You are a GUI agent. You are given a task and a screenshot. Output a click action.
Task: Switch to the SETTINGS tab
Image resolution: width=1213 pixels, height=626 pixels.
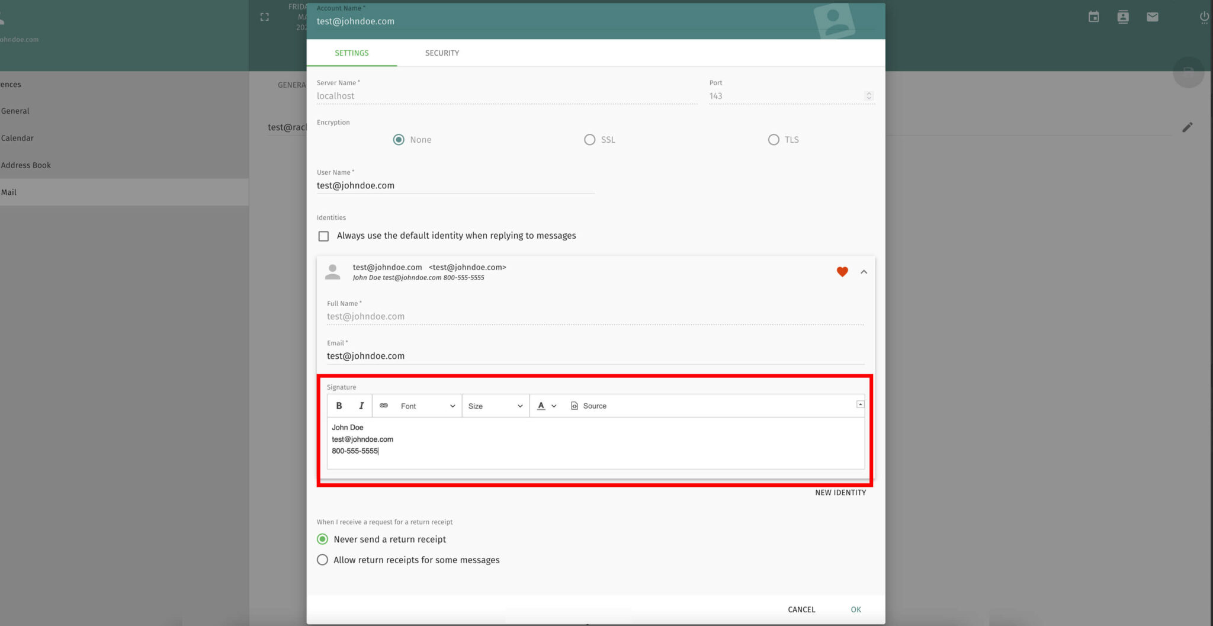point(352,53)
